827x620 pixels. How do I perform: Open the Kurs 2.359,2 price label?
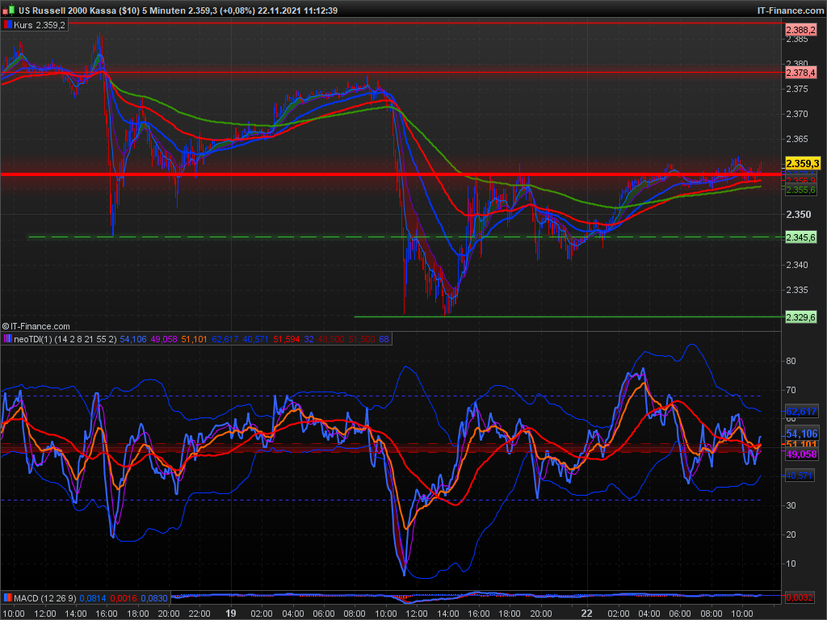[x=40, y=25]
